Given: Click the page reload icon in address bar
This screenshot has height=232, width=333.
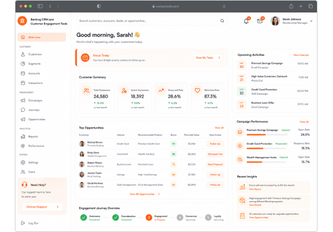Looking at the screenshot, I should (224, 7).
